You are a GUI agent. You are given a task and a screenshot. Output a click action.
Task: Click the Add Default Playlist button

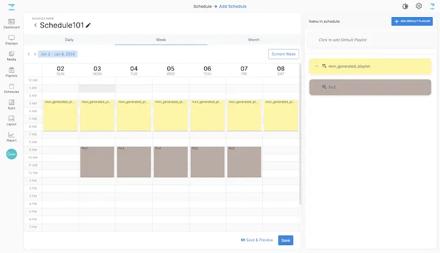(412, 21)
